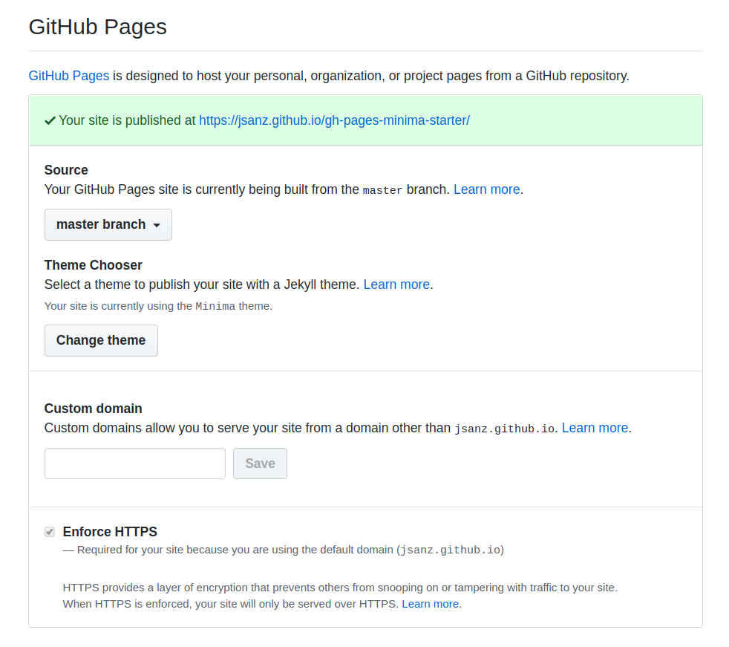This screenshot has height=647, width=729.
Task: Click Learn more about HTTPS enforcement
Action: coord(430,604)
